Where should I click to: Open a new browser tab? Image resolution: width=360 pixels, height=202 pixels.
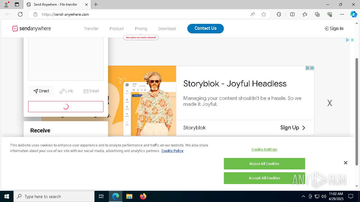pyautogui.click(x=96, y=4)
